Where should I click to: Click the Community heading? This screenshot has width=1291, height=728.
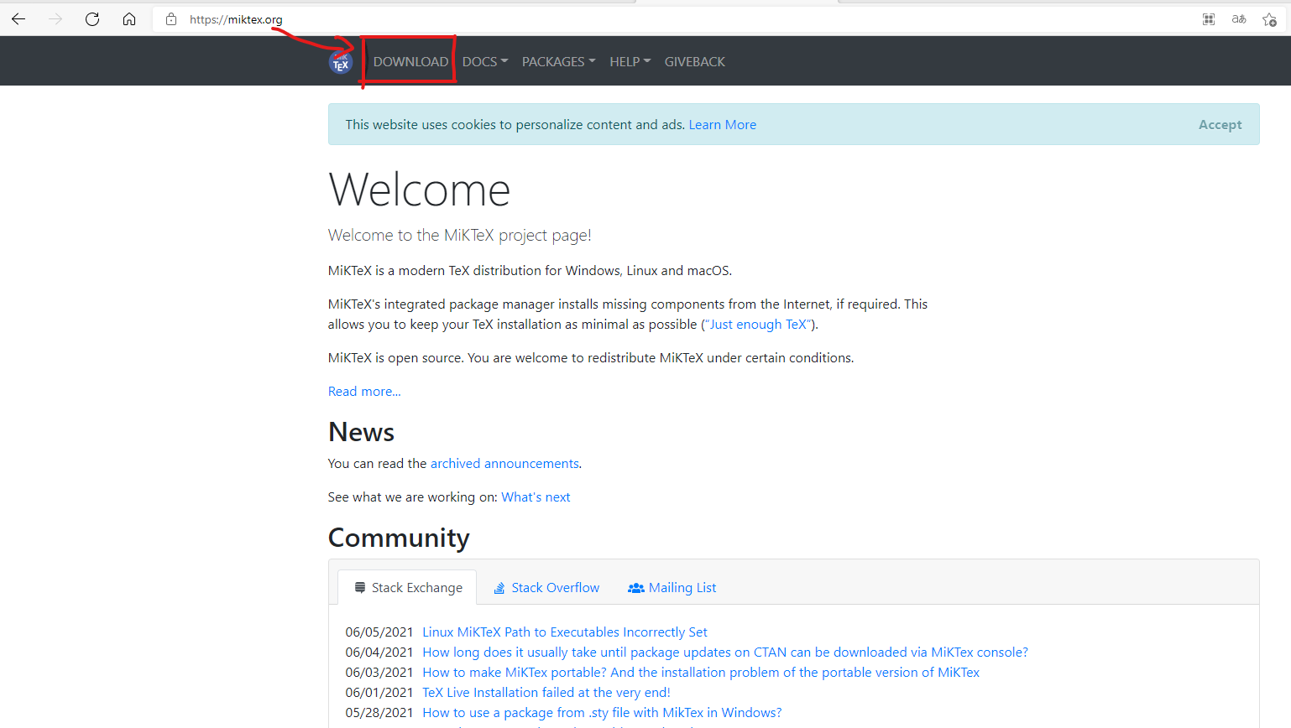399,538
